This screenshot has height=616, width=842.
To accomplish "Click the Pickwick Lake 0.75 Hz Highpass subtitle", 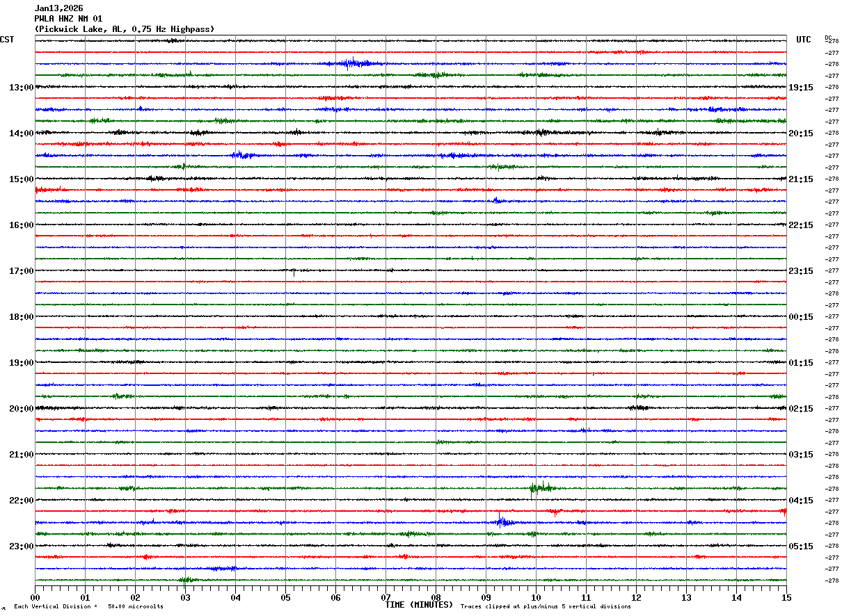I will (125, 29).
